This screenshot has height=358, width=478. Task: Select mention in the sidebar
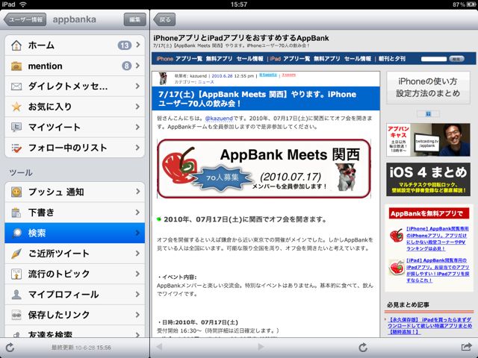[75, 66]
